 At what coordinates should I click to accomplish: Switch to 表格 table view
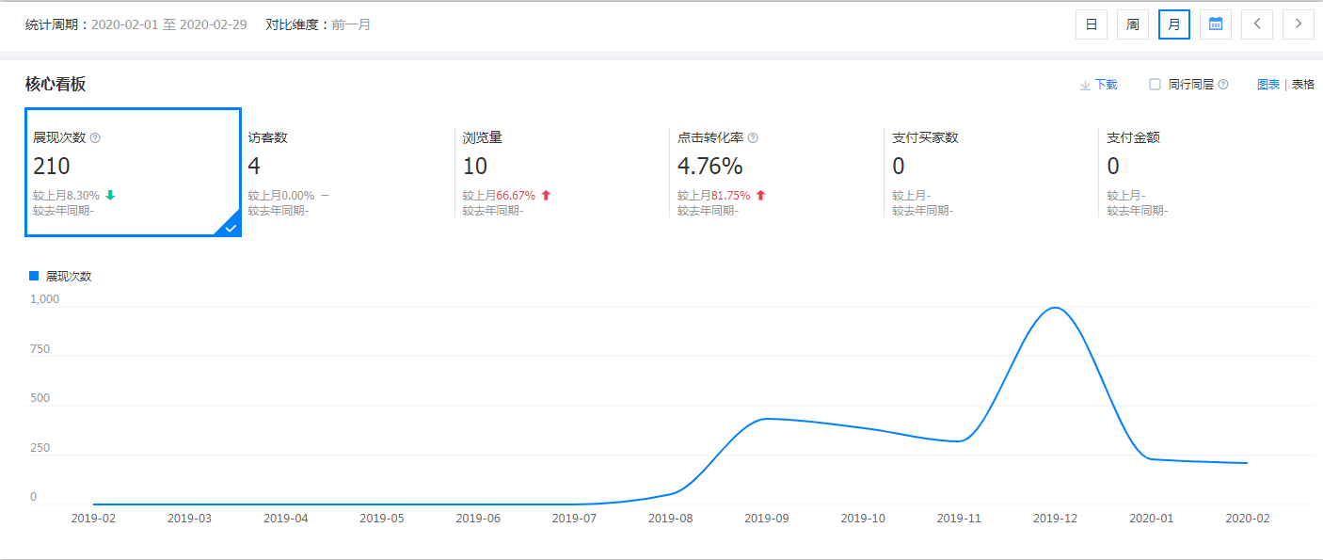coord(1303,85)
